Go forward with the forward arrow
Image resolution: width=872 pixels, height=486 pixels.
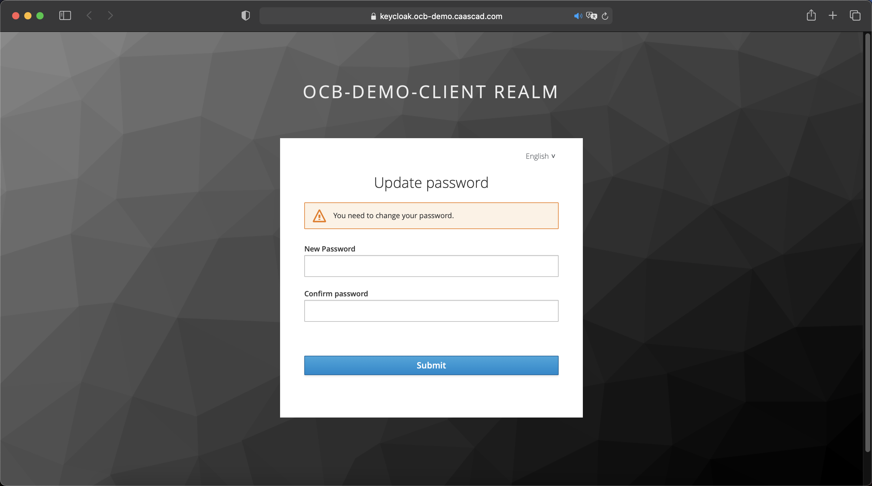point(110,15)
